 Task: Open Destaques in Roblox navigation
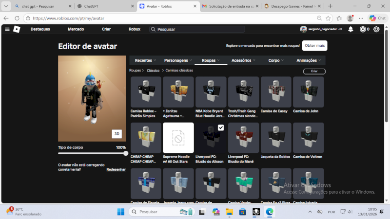point(40,29)
